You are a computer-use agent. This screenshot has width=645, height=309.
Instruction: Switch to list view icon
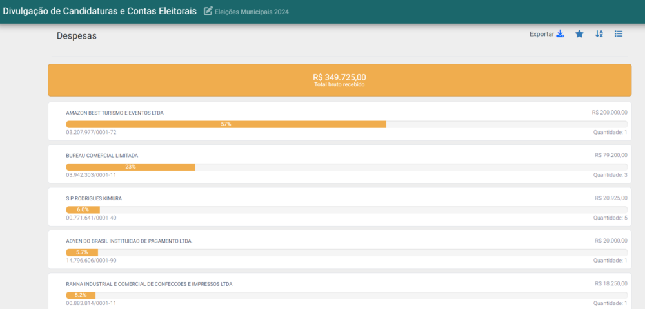(x=619, y=34)
